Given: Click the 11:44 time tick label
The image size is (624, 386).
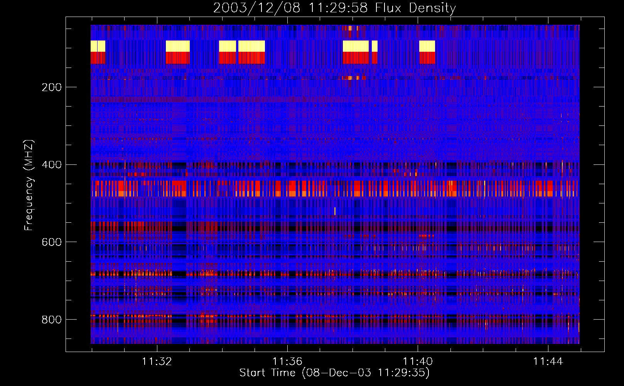Looking at the screenshot, I should pyautogui.click(x=548, y=362).
